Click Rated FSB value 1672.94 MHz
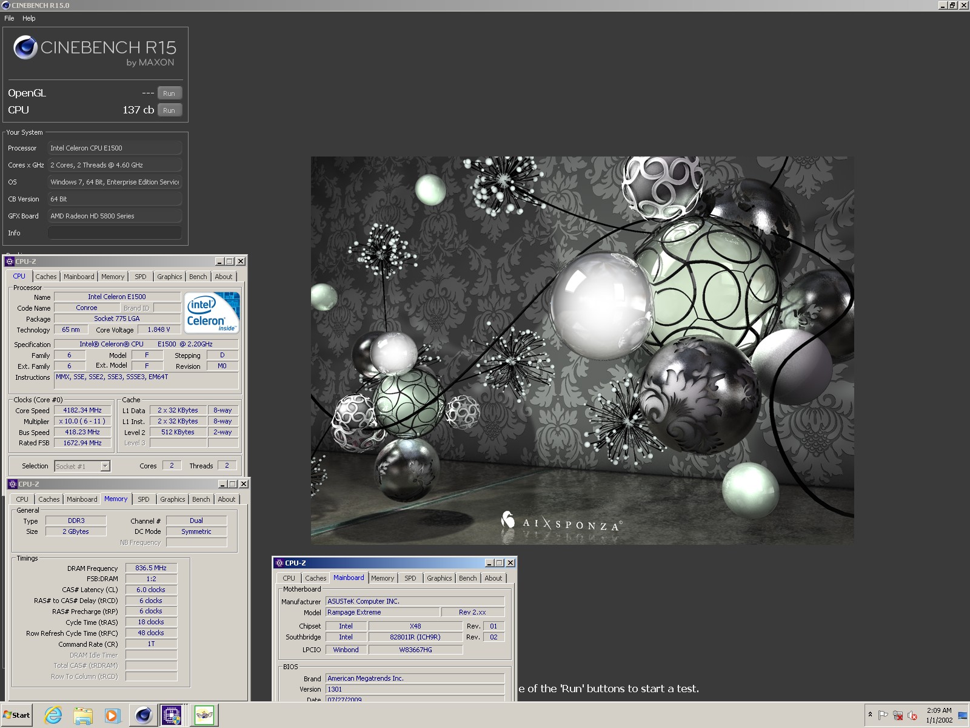970x728 pixels. (x=82, y=443)
